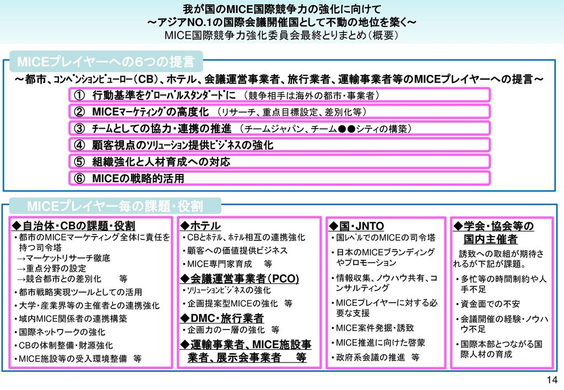The height and width of the screenshot is (390, 564).
Task: Click the title 我が国のMICE国際競争力の強化に向けて
Action: (282, 9)
